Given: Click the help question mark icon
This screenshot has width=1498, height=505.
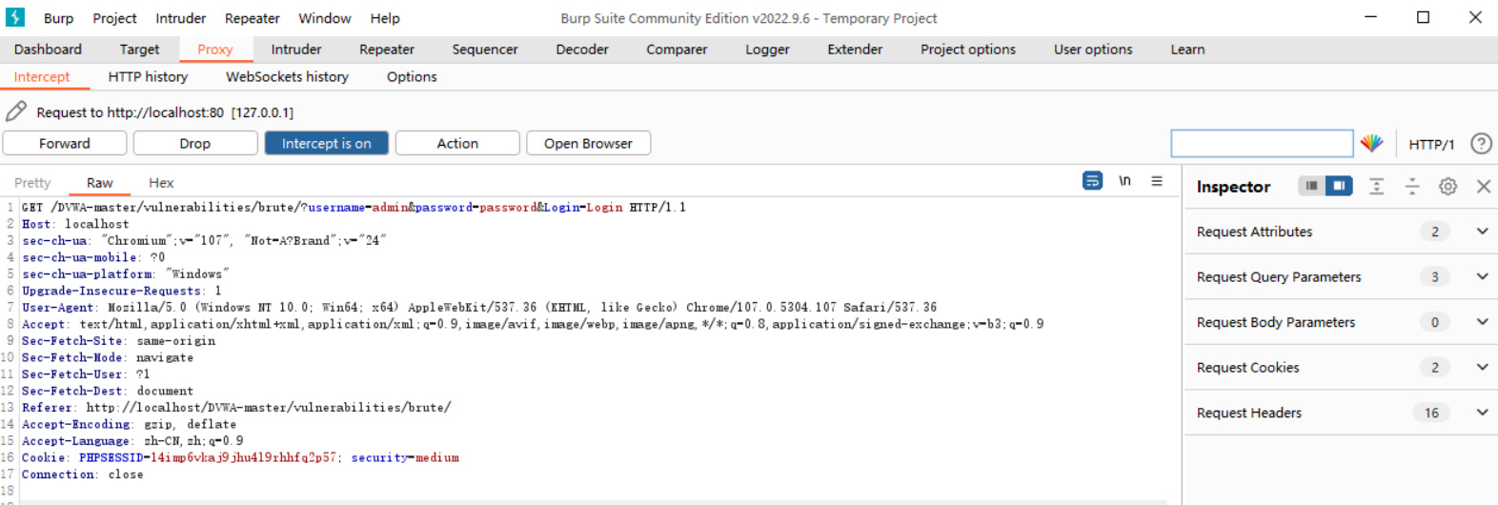Looking at the screenshot, I should 1481,143.
